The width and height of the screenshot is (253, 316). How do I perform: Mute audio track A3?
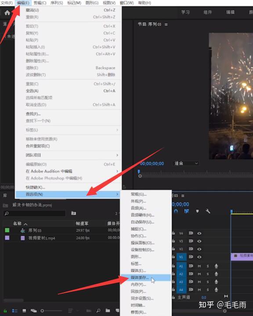pyautogui.click(x=199, y=282)
